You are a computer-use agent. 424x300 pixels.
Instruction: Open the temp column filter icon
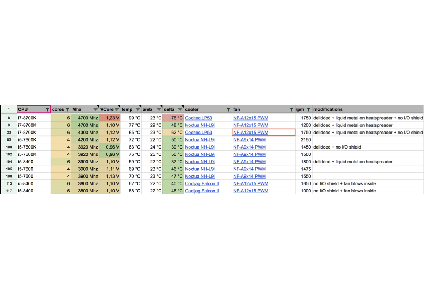click(x=138, y=109)
